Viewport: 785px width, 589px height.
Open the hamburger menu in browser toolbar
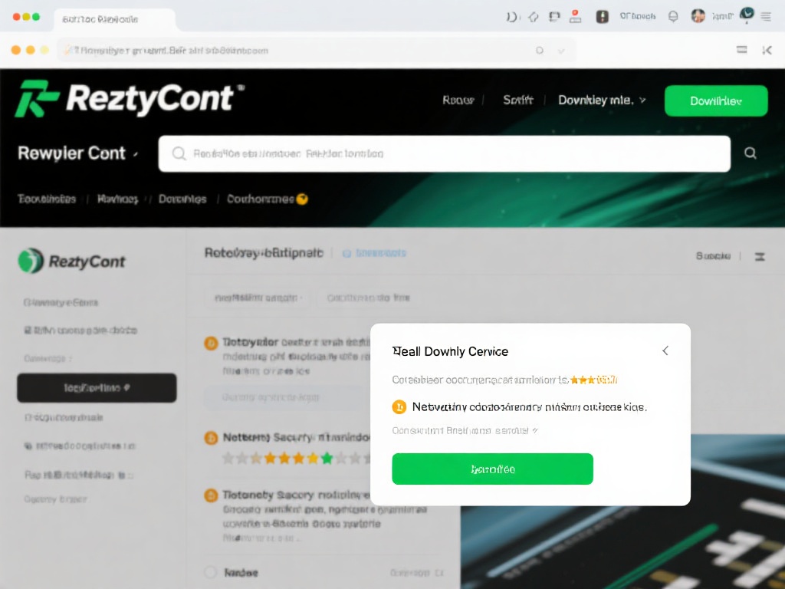point(766,17)
